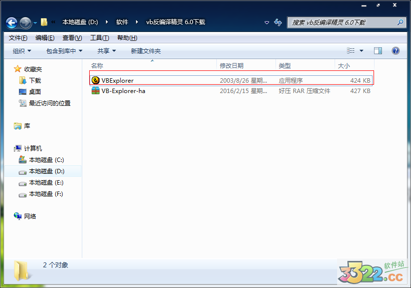This screenshot has width=411, height=288.
Task: Click the VBExplorer application icon
Action: 96,80
